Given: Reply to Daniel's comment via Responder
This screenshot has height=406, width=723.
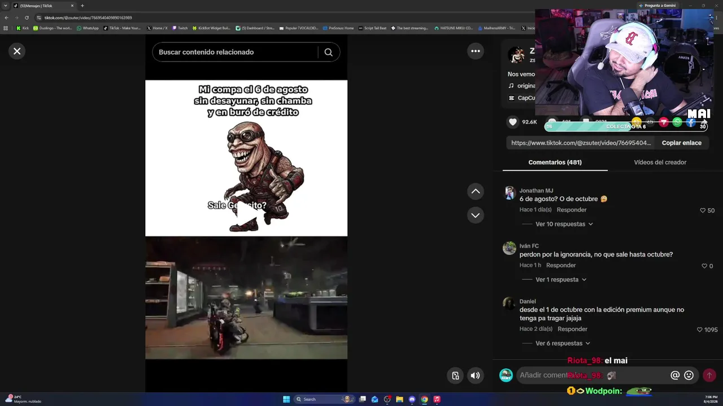Looking at the screenshot, I should click(573, 329).
